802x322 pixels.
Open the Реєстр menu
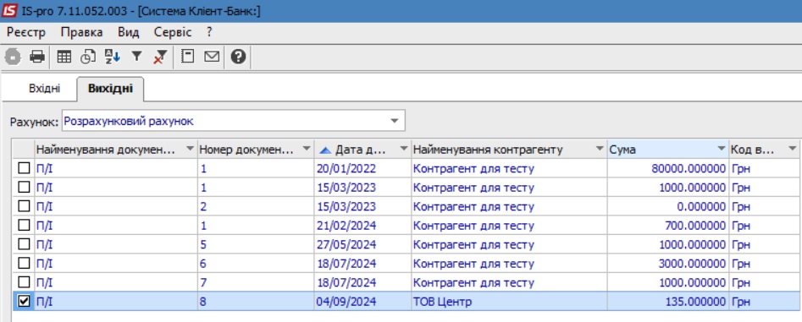coord(26,33)
